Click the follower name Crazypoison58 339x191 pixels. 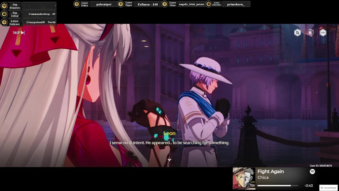[x=35, y=22]
